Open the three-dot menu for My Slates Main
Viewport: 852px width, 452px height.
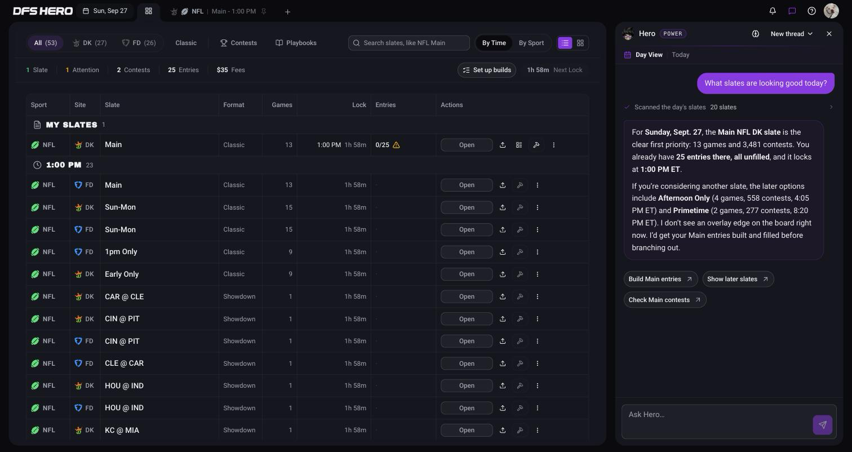coord(553,145)
